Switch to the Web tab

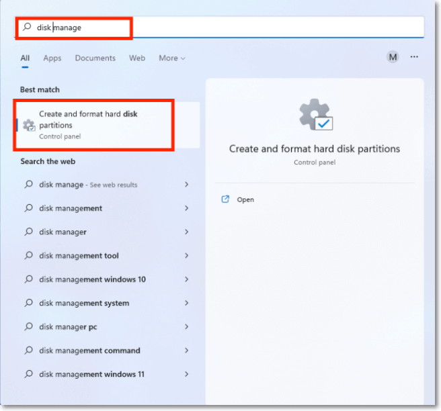pos(137,58)
